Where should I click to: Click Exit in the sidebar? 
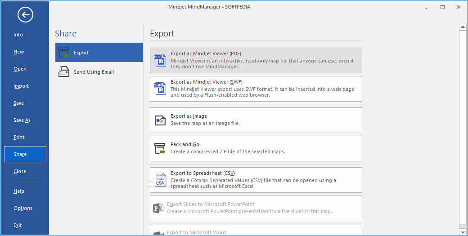coord(18,225)
